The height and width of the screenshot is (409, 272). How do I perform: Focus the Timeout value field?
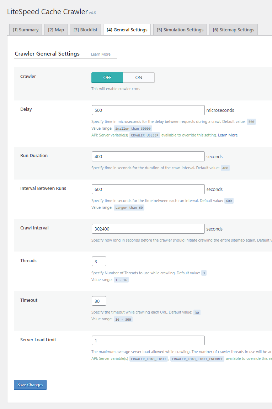pyautogui.click(x=99, y=301)
